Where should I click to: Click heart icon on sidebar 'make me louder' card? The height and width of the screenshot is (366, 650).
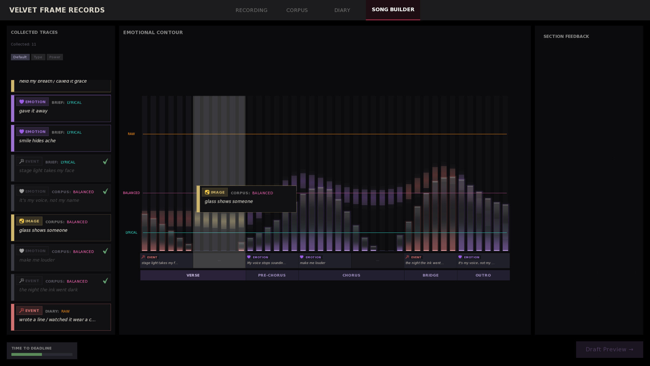tap(22, 251)
